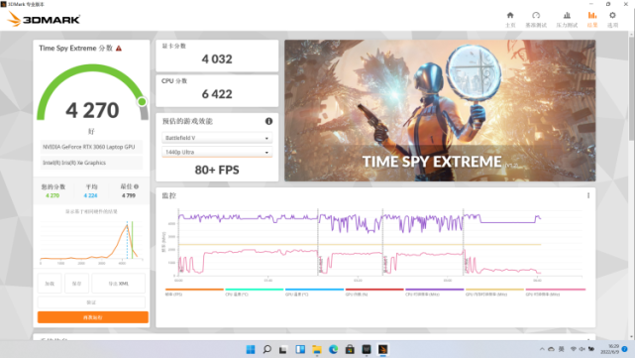Click the info icon next to best score
This screenshot has width=635, height=358.
[136, 186]
